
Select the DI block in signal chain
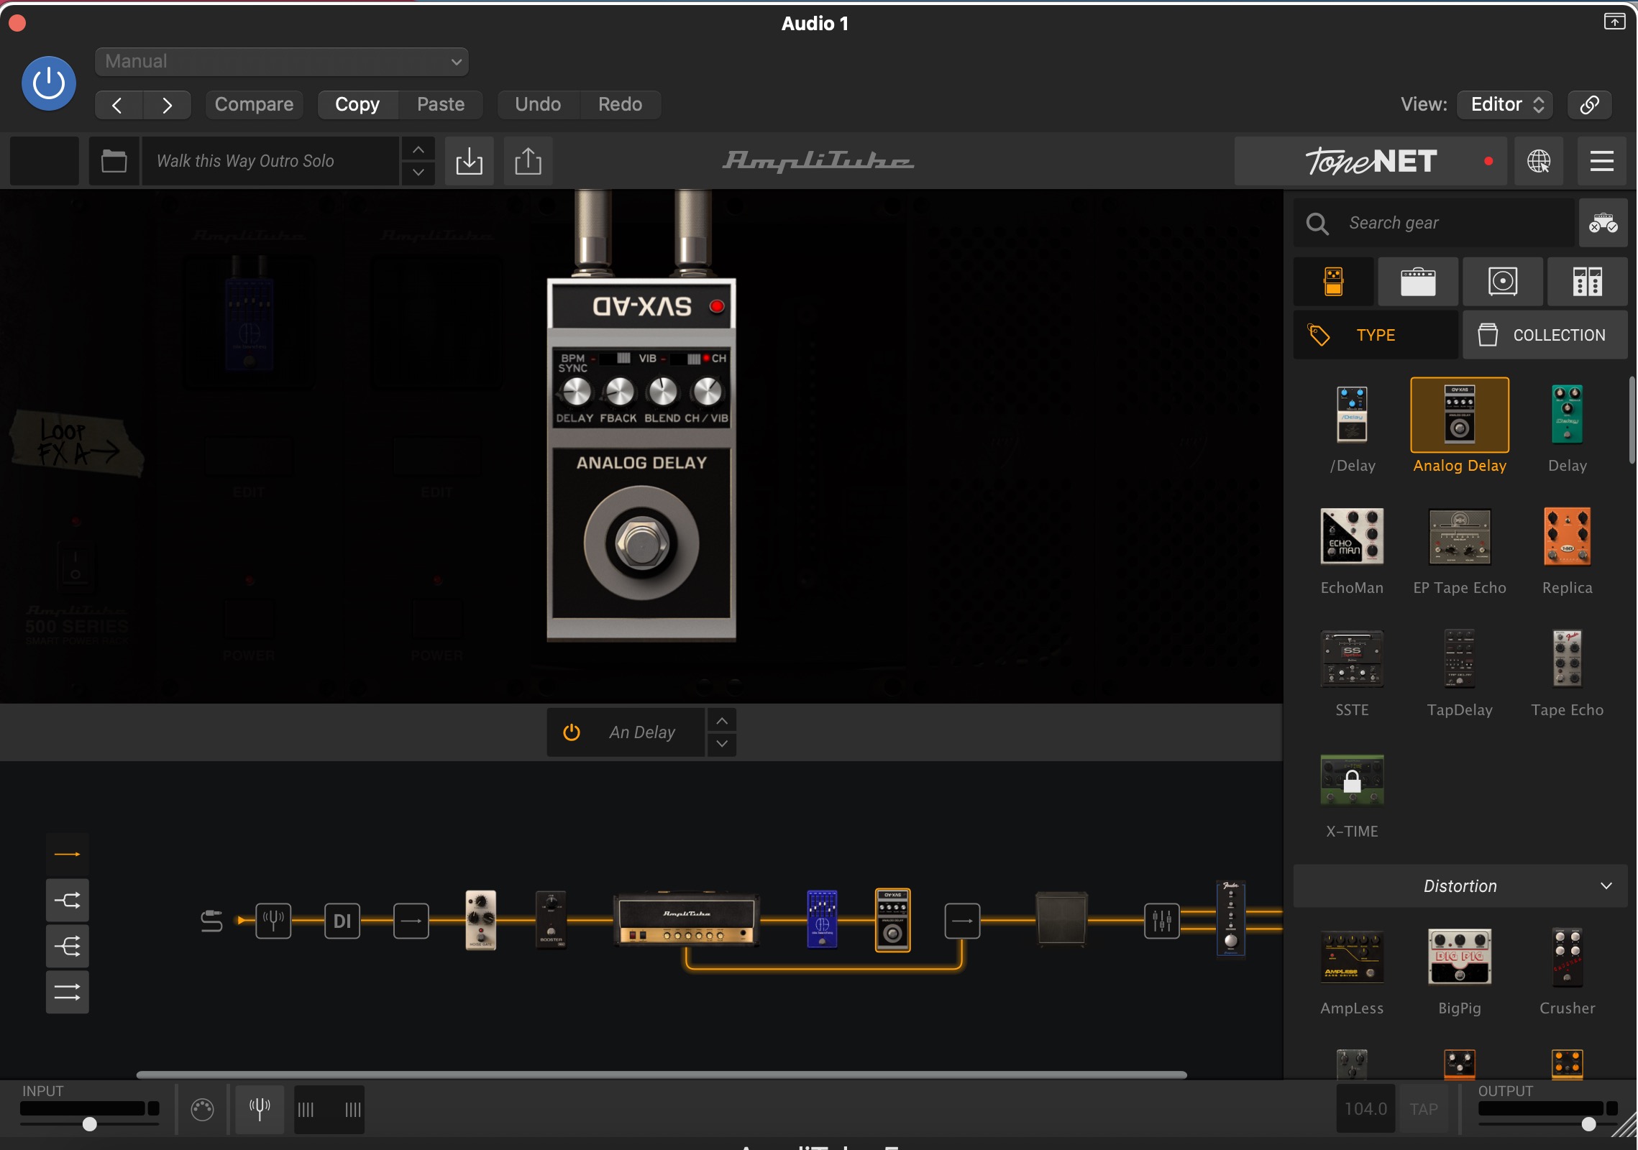[x=342, y=921]
